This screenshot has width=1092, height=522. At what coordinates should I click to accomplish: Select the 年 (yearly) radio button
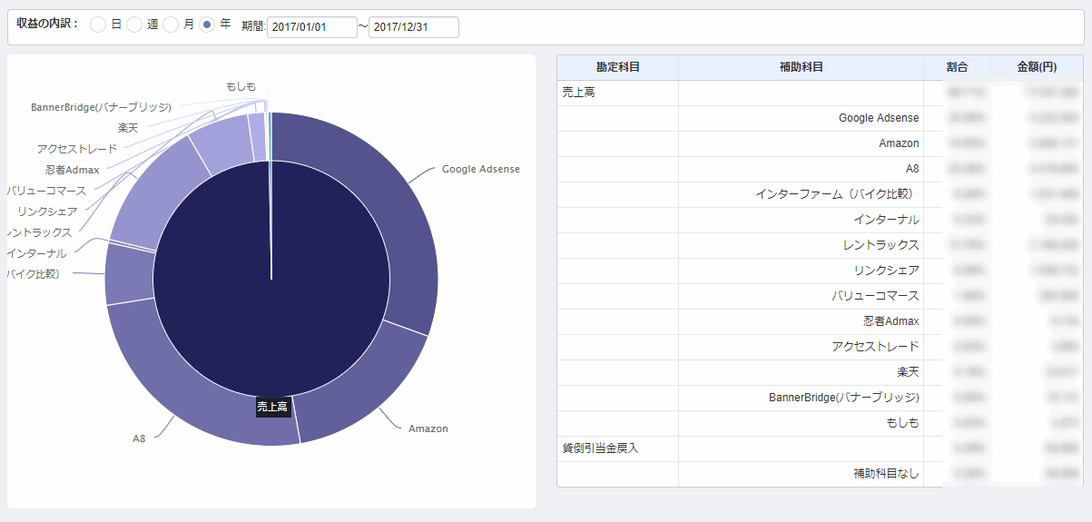click(x=207, y=25)
